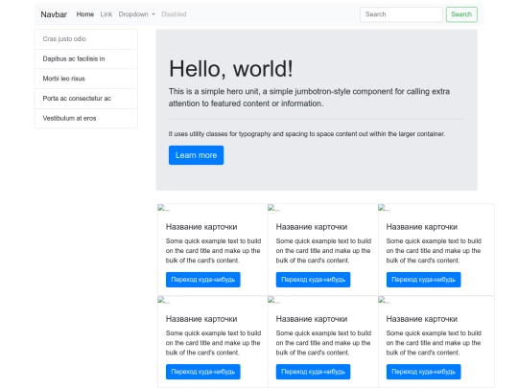Click broken image in right bottom-row card
518x388 pixels.
tap(384, 300)
